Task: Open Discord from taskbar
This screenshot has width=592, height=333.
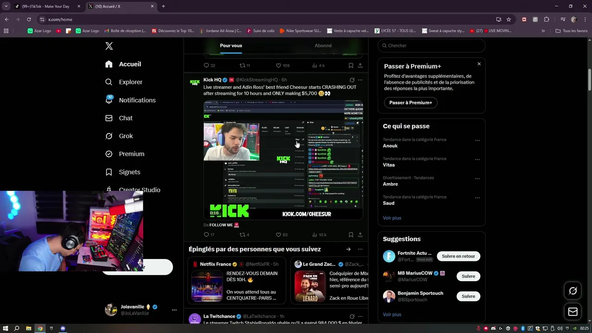Action: (63, 328)
